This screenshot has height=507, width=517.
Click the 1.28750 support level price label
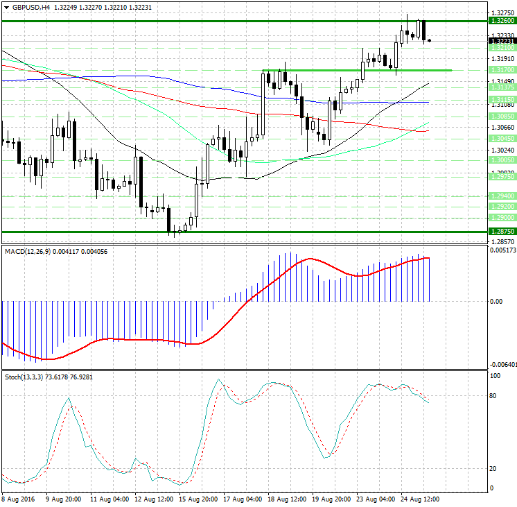pyautogui.click(x=500, y=231)
